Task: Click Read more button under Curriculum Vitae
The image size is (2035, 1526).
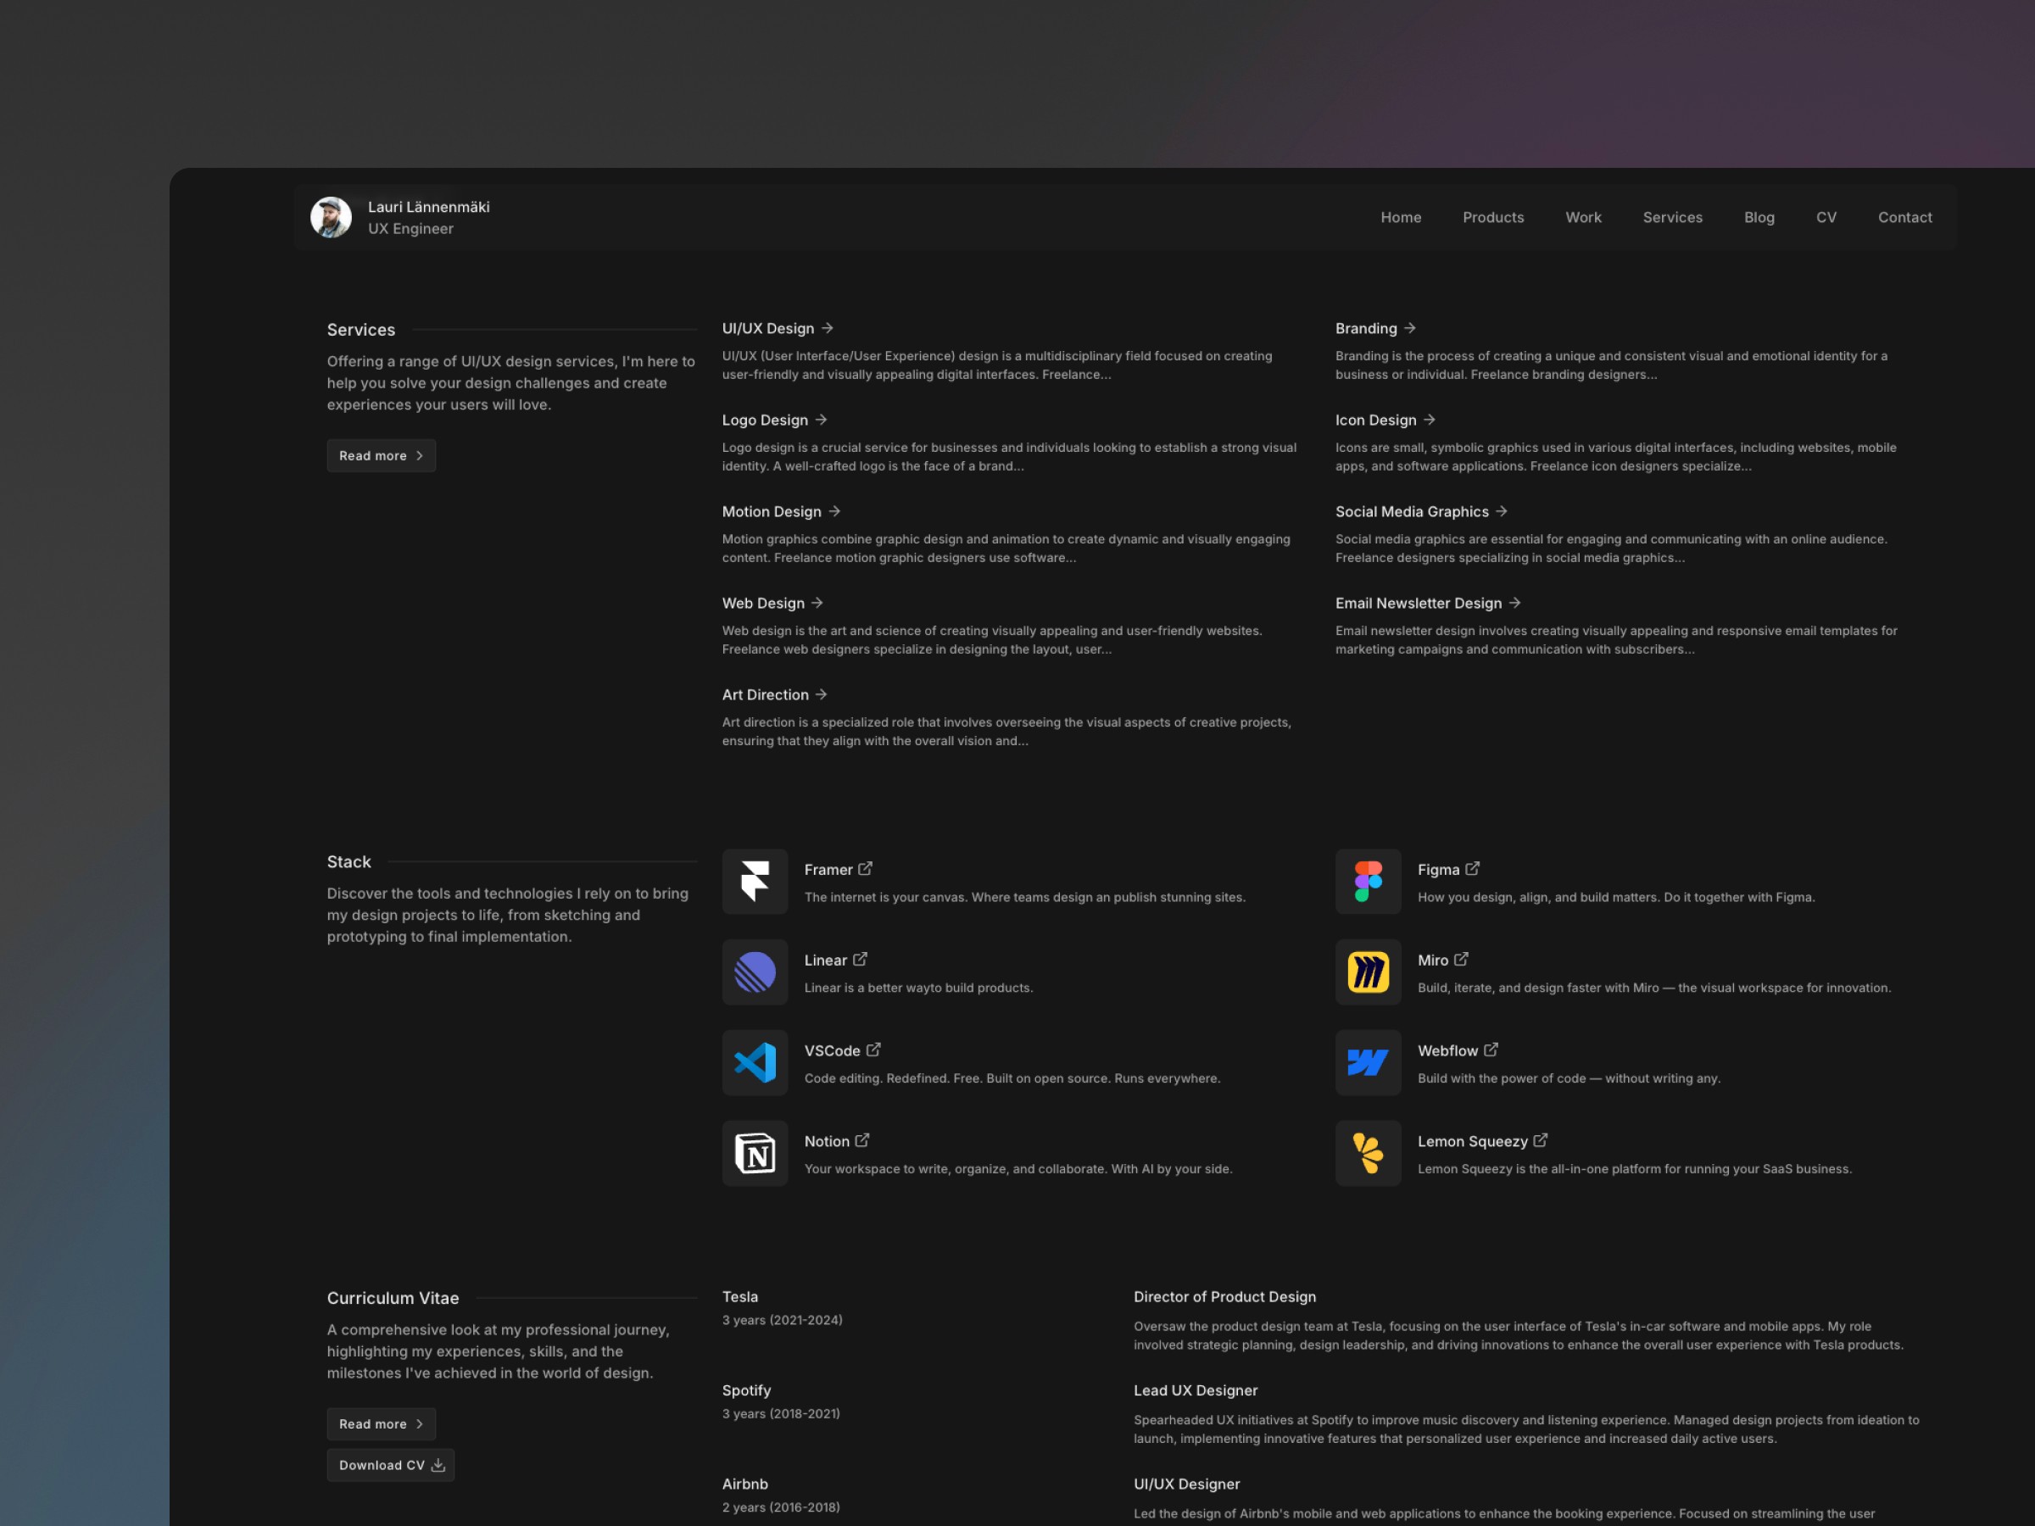Action: [x=381, y=1424]
